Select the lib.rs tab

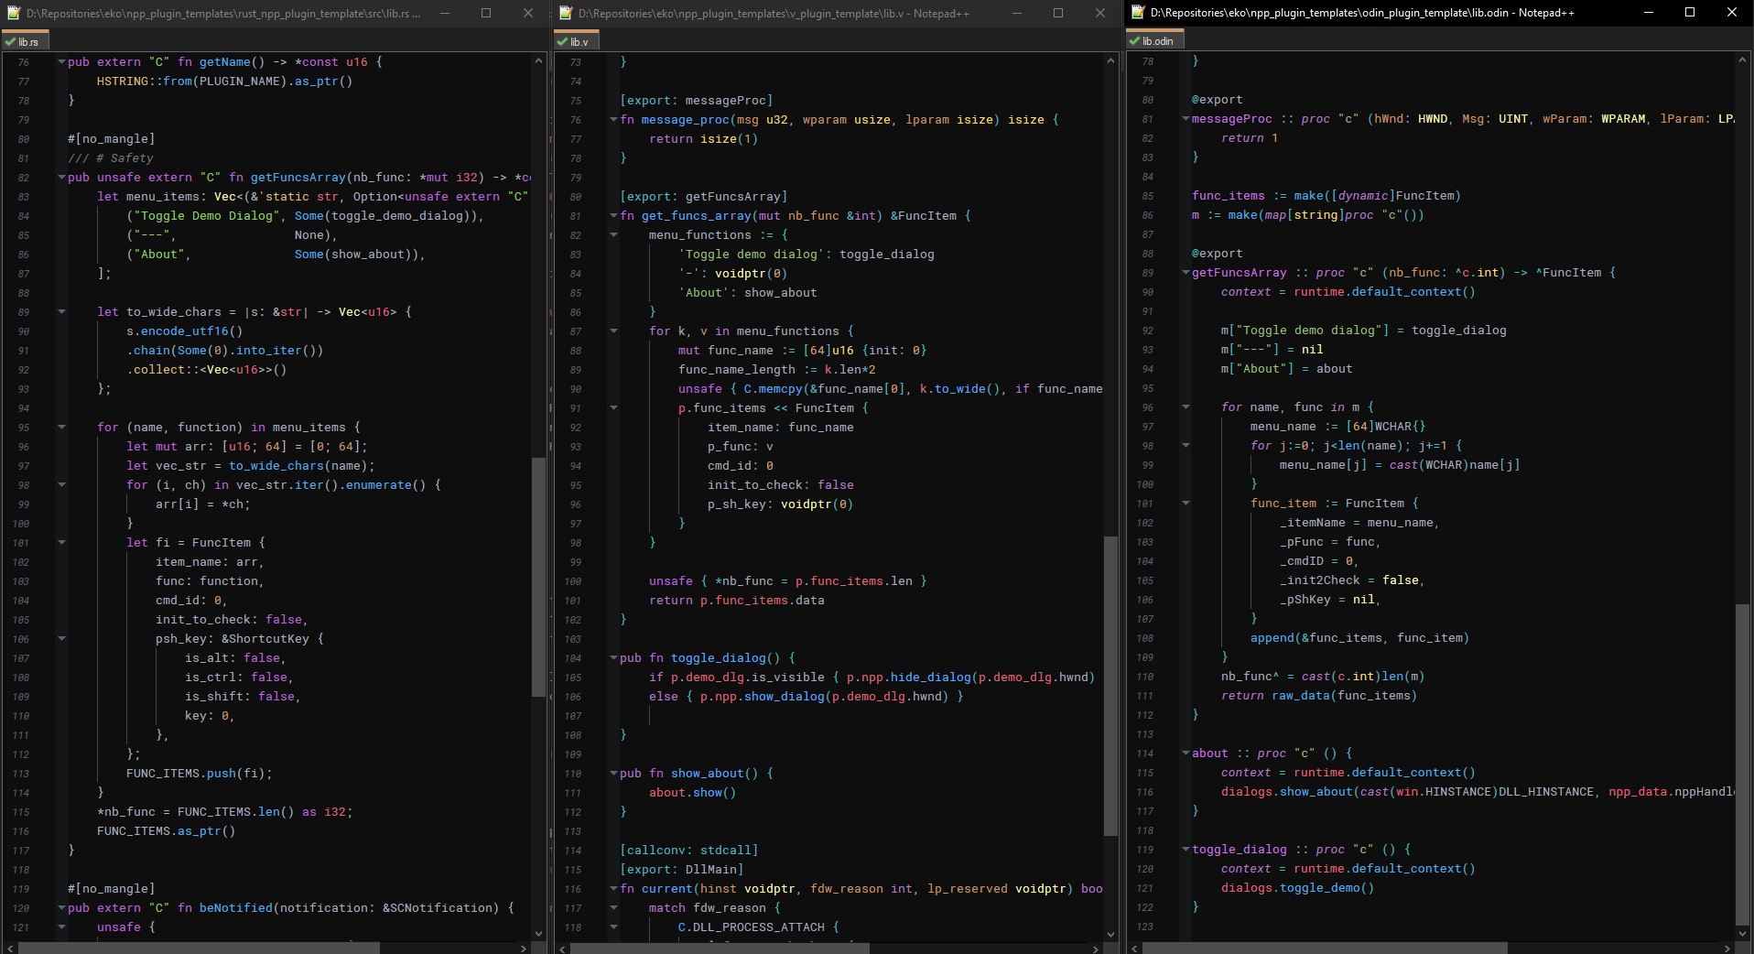[x=24, y=42]
